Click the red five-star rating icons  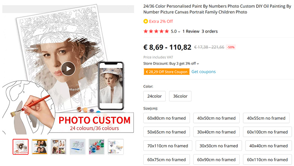coord(156,32)
